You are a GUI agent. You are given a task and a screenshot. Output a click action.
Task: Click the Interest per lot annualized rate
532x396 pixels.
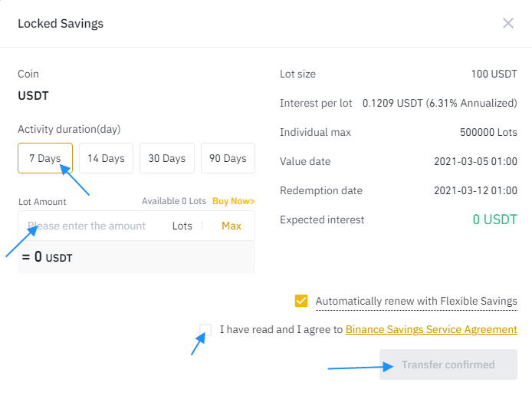[440, 104]
